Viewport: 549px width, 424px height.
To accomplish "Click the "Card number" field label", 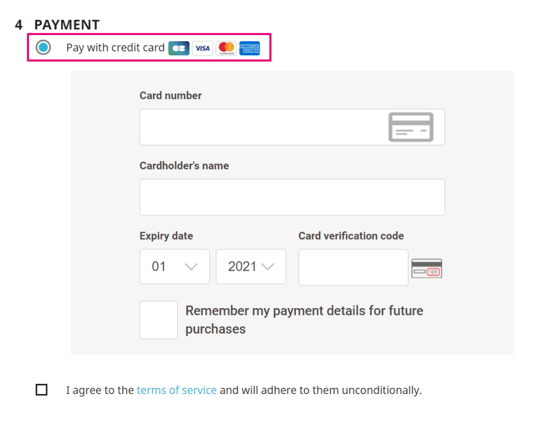I will [x=170, y=96].
